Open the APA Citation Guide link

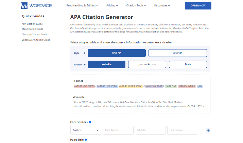[x=32, y=24]
